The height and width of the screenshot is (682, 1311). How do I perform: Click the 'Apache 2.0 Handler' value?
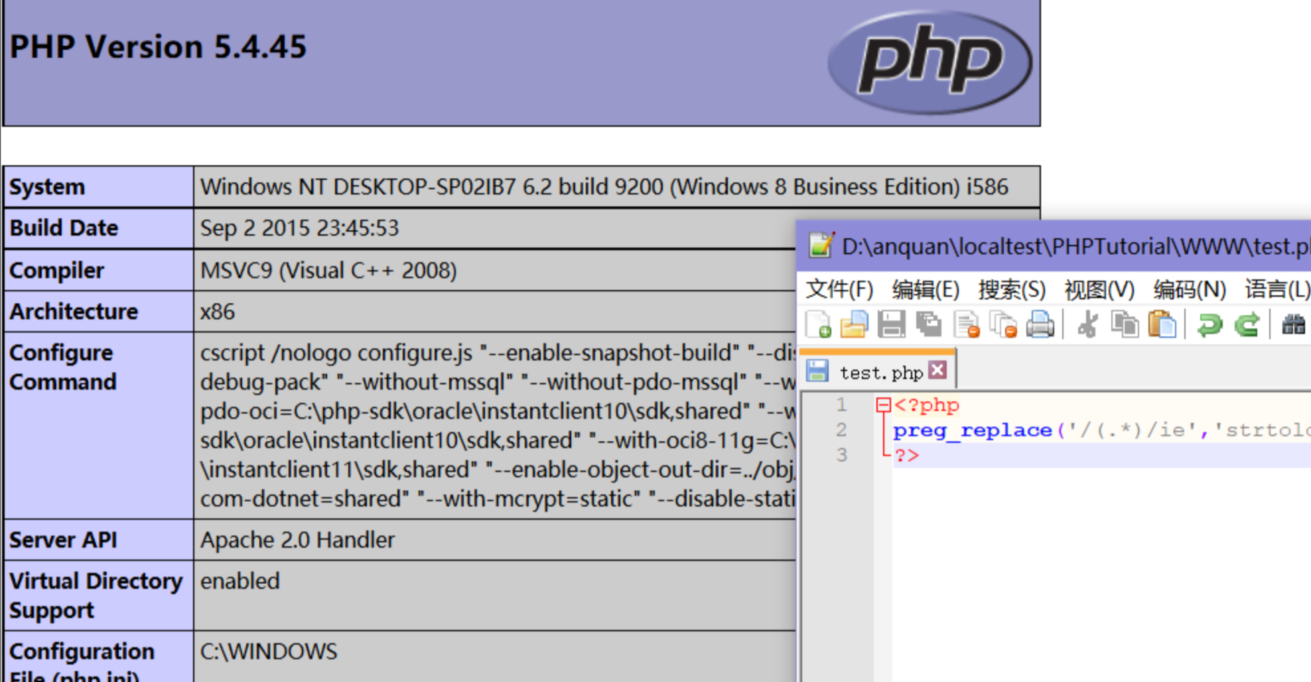point(297,540)
